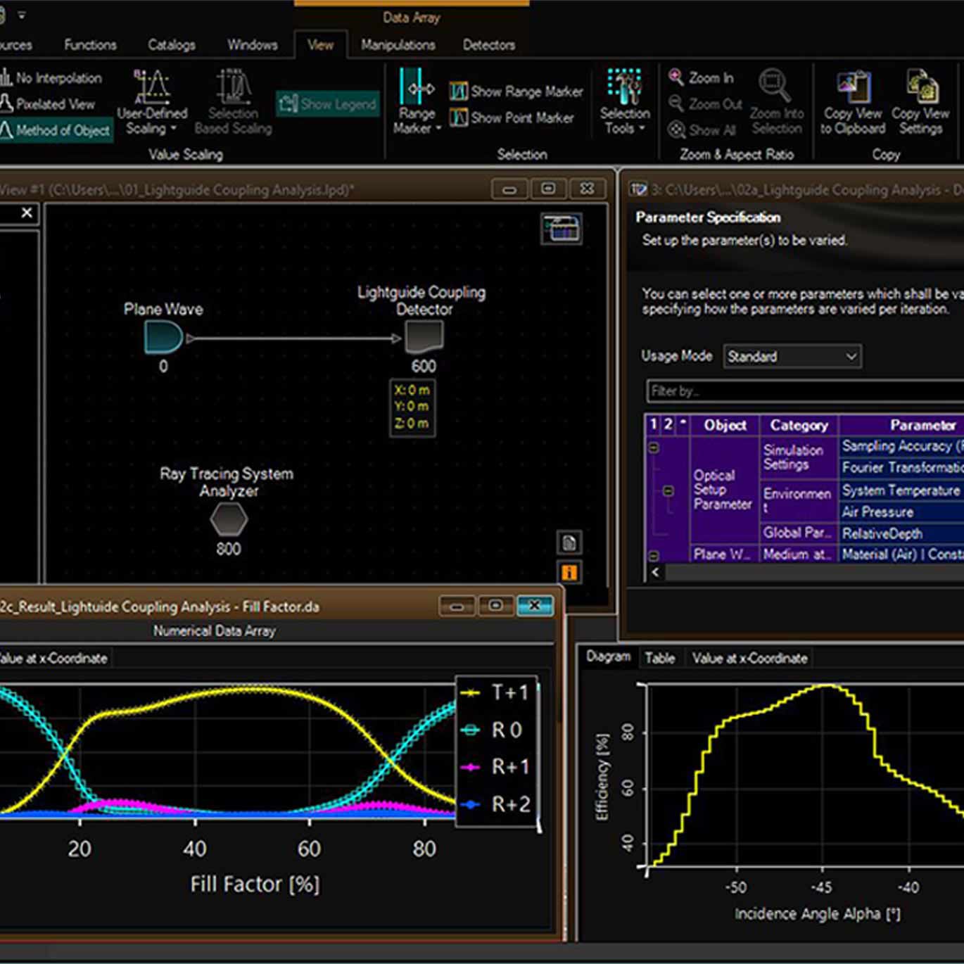Collapse Optical Setup Parameter tree node
This screenshot has width=964, height=964.
668,490
